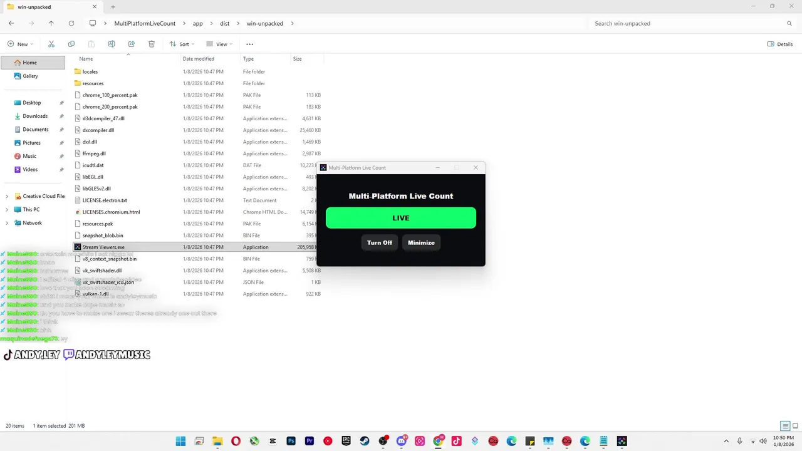Open File Explorer taskbar icon
Image resolution: width=802 pixels, height=451 pixels.
point(217,441)
